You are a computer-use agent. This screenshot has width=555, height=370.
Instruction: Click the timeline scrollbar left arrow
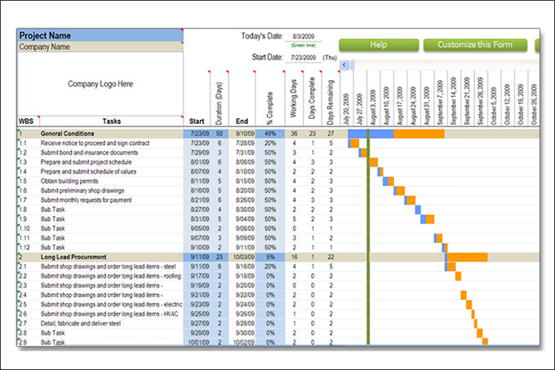[x=344, y=64]
